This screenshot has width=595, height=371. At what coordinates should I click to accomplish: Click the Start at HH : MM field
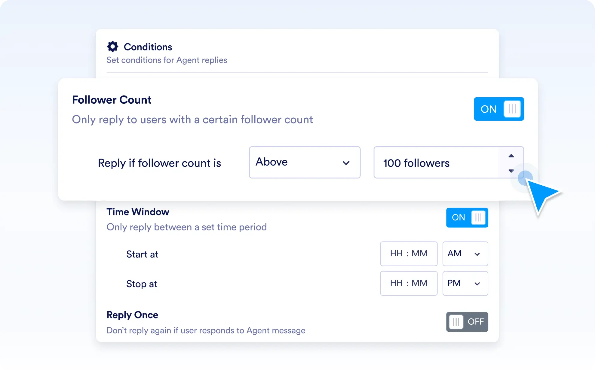(408, 254)
